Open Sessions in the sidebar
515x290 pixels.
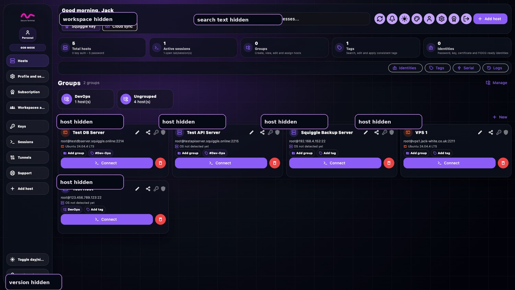[x=27, y=142]
